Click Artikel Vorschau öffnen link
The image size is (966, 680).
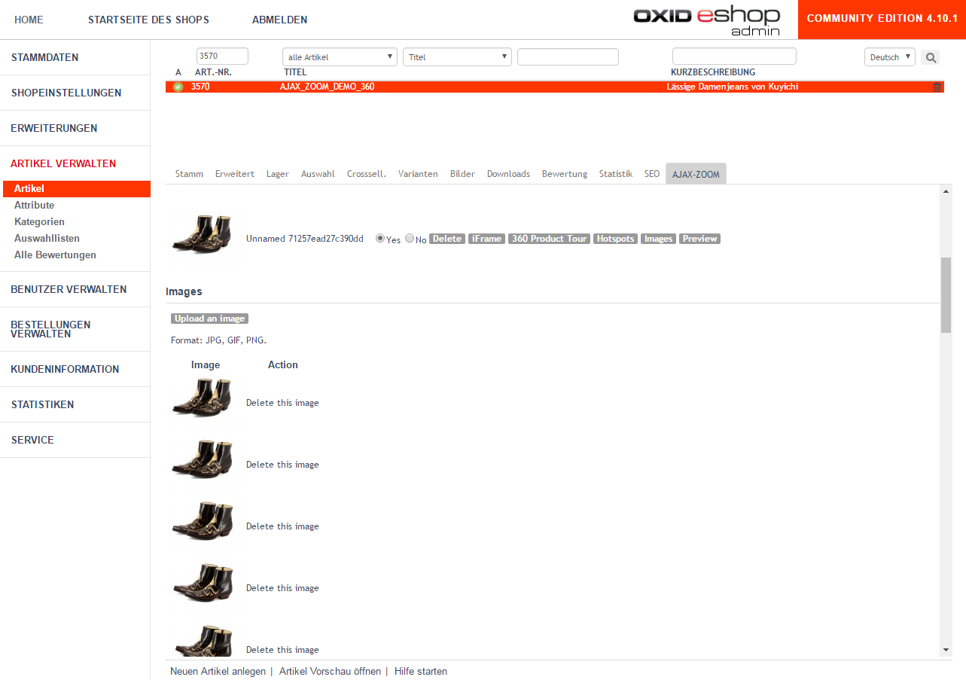point(330,671)
